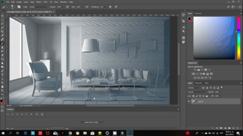
Task: Click inside the color picker field
Action: (214, 38)
